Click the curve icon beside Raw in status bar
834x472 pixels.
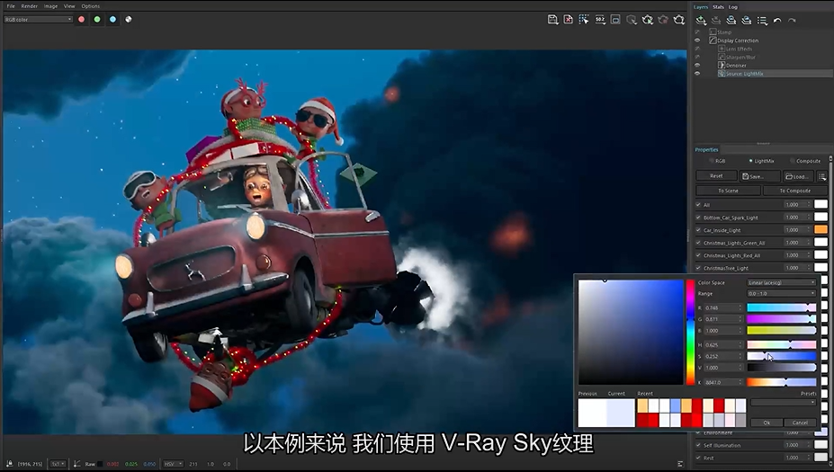coord(77,464)
